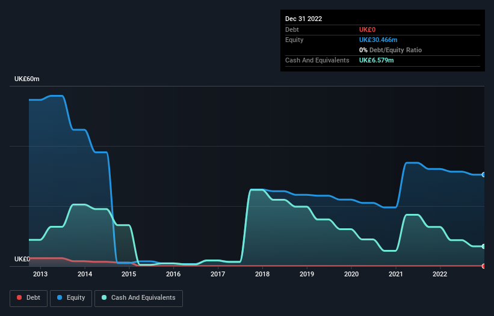Viewport: 494px width, 316px height.
Task: Click the UK£0 debt value in tooltip
Action: point(368,29)
